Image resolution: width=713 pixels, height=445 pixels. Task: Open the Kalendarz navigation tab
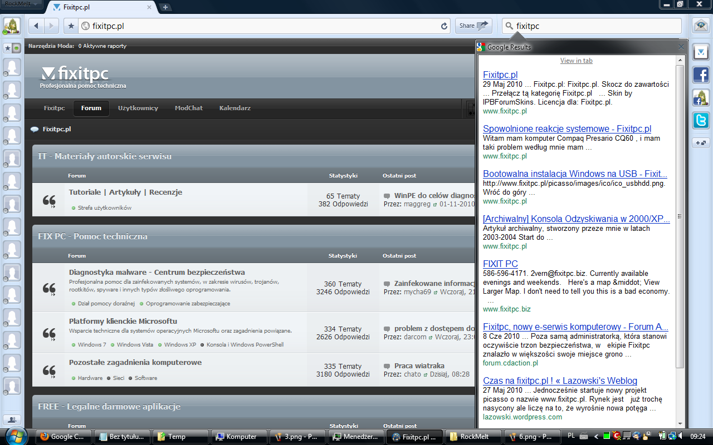(x=235, y=108)
